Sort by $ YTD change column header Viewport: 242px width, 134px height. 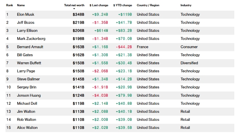[122, 5]
